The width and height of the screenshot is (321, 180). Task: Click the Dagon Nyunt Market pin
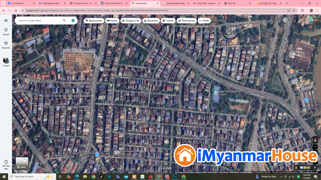[x=216, y=92]
